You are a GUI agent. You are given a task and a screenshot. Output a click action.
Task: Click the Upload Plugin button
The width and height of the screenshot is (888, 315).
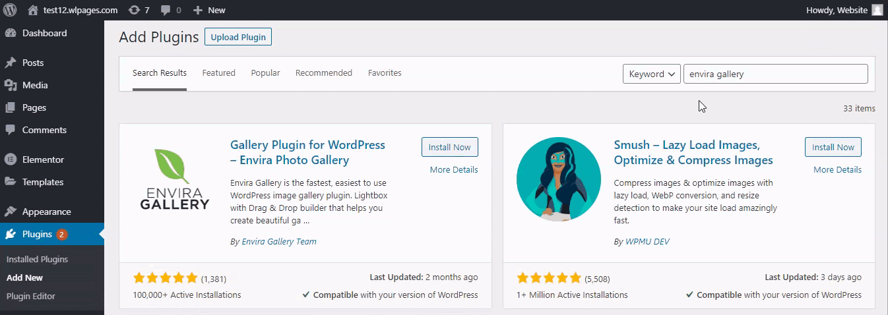click(238, 37)
